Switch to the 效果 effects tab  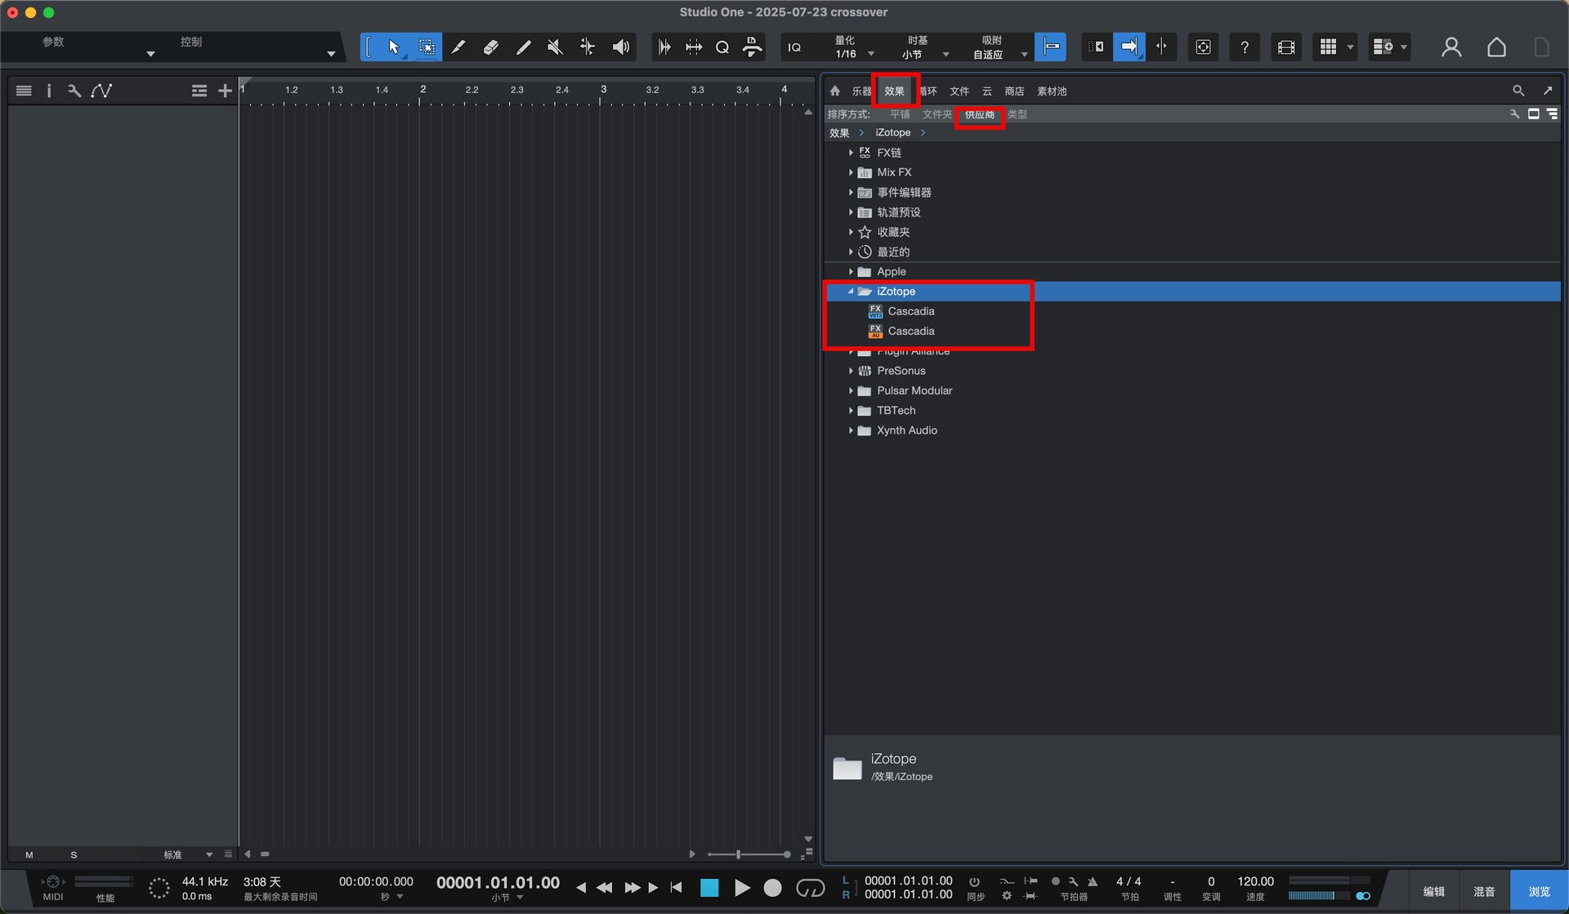[894, 91]
